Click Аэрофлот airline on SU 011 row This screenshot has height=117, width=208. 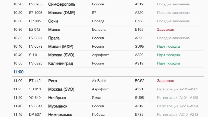[x=100, y=55]
